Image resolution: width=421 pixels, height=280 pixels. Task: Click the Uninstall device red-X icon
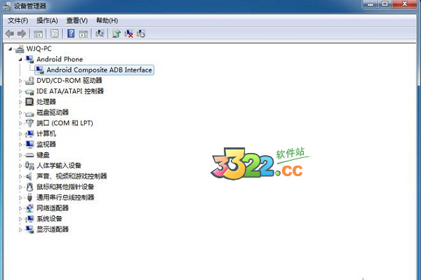tap(128, 34)
